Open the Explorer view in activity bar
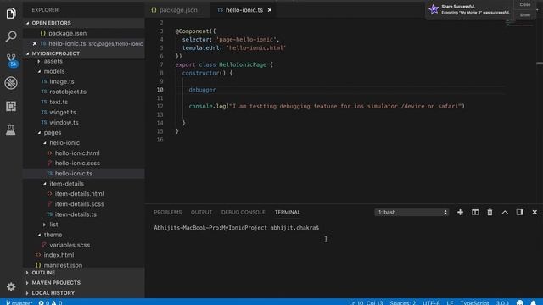Viewport: 543px width, 305px height. (x=11, y=14)
